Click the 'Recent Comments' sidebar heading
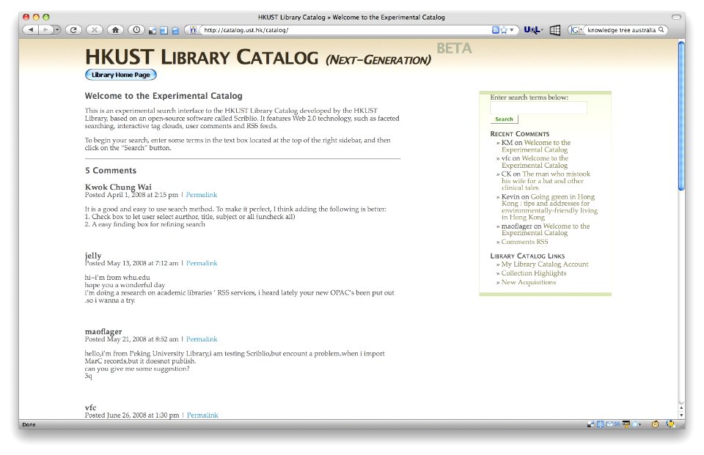This screenshot has height=455, width=704. point(519,134)
